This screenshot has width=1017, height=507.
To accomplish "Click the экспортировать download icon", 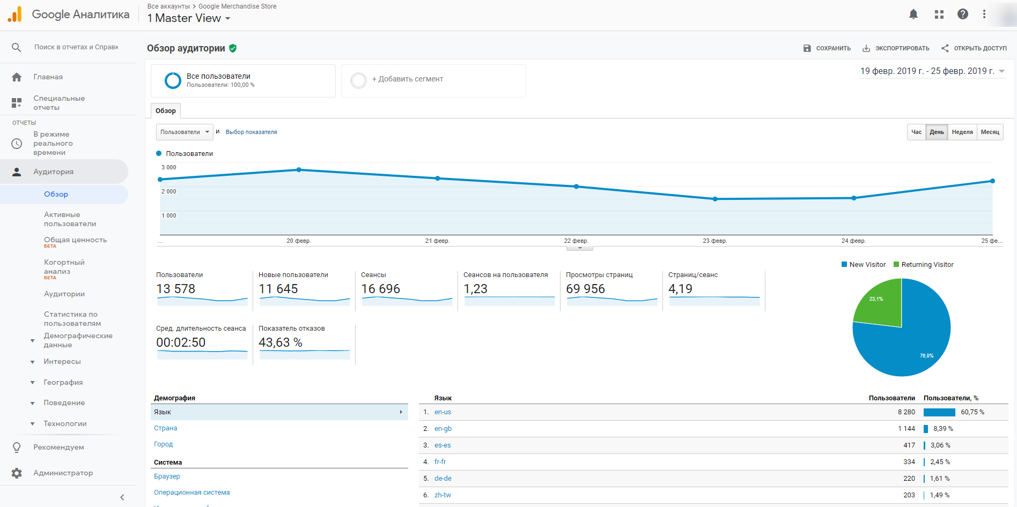I will 865,48.
